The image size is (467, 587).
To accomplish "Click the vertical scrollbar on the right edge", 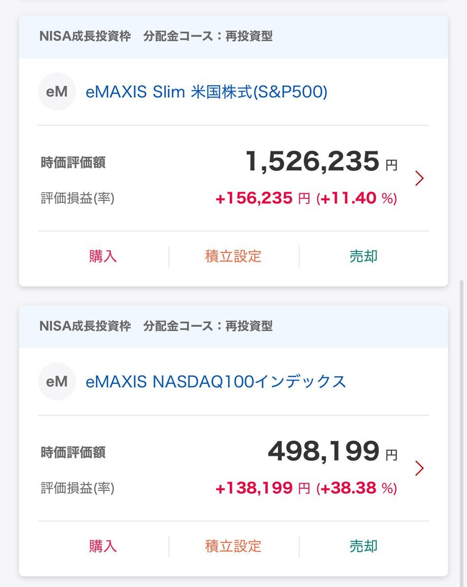I will click(x=463, y=430).
